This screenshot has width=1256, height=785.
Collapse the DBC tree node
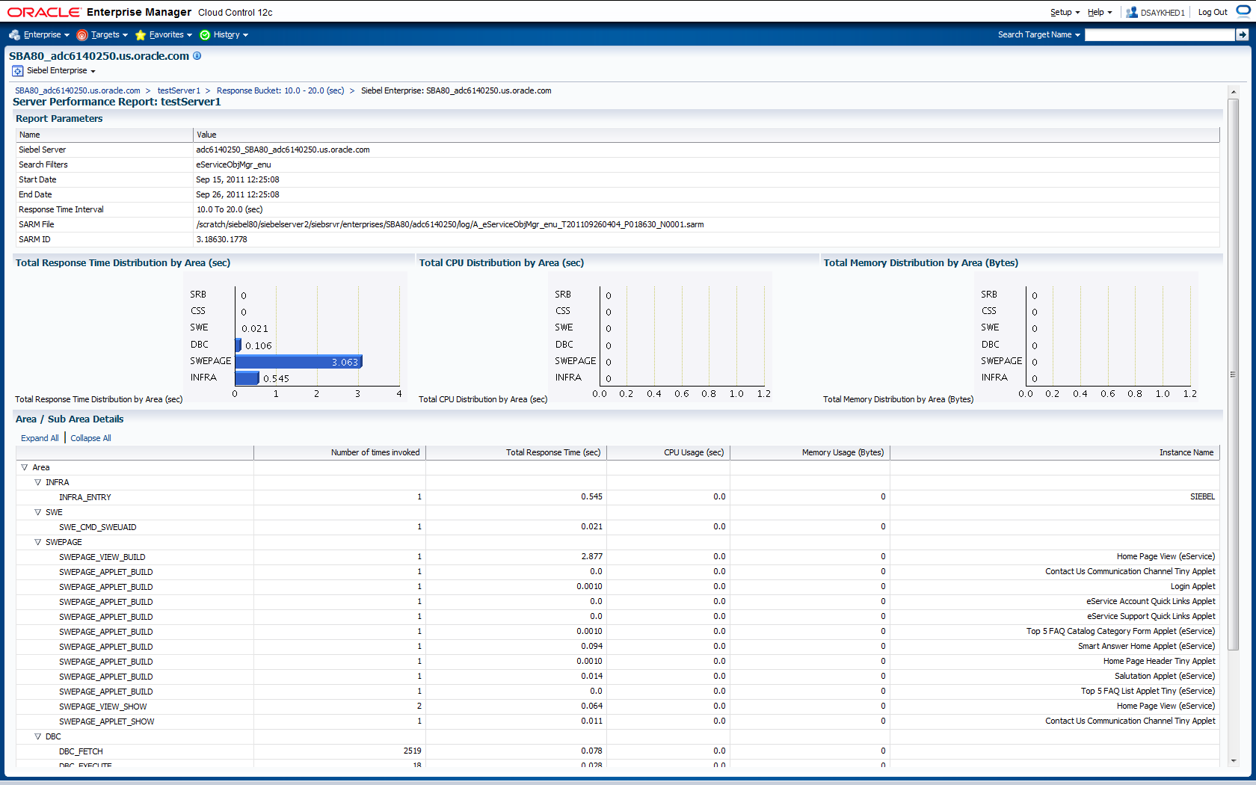[x=38, y=737]
